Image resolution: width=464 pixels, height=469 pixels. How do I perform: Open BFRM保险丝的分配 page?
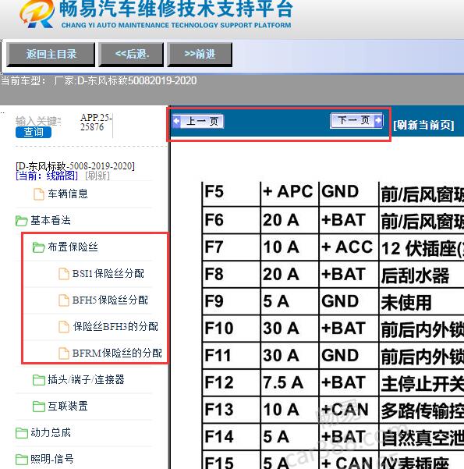click(117, 353)
